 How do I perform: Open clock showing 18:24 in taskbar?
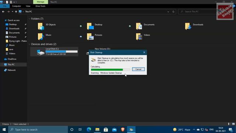point(221,130)
